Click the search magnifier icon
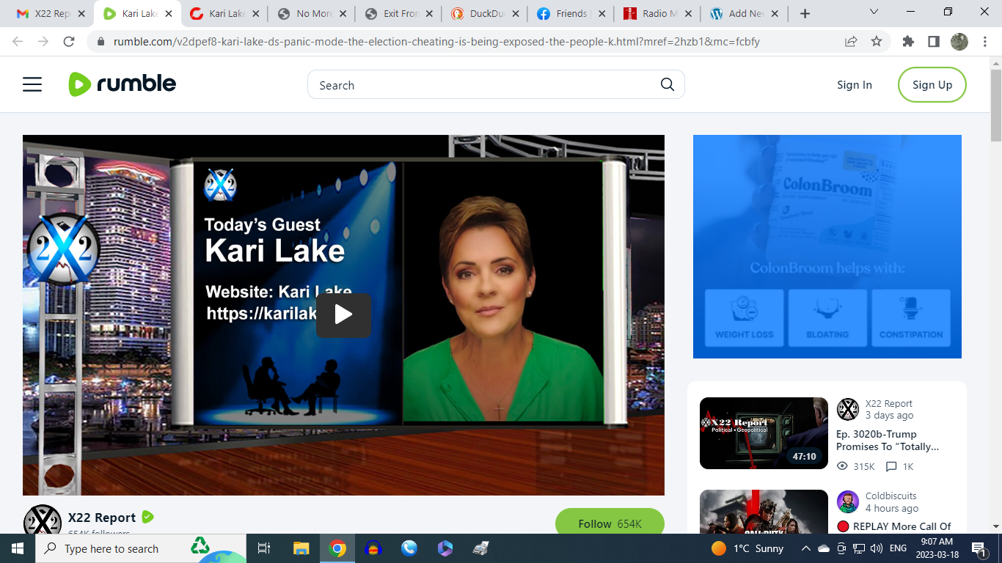 tap(667, 84)
